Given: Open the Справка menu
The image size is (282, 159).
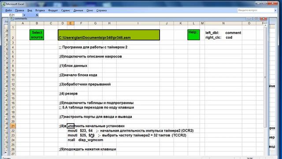Looking at the screenshot, I should [x=101, y=11].
